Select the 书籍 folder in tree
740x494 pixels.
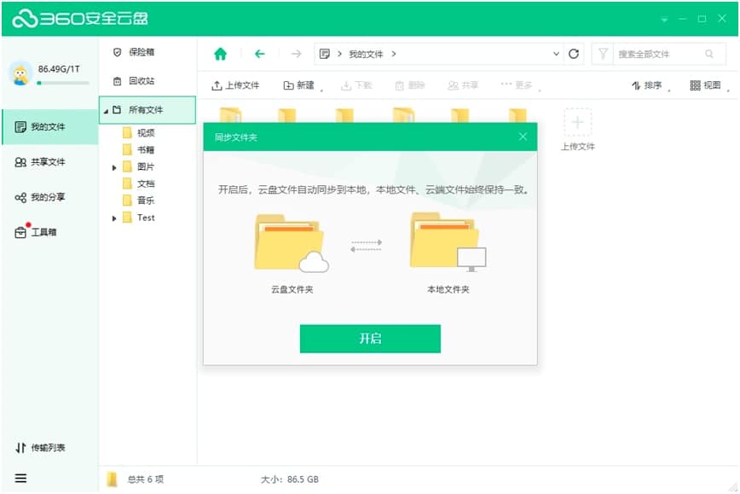pyautogui.click(x=139, y=149)
